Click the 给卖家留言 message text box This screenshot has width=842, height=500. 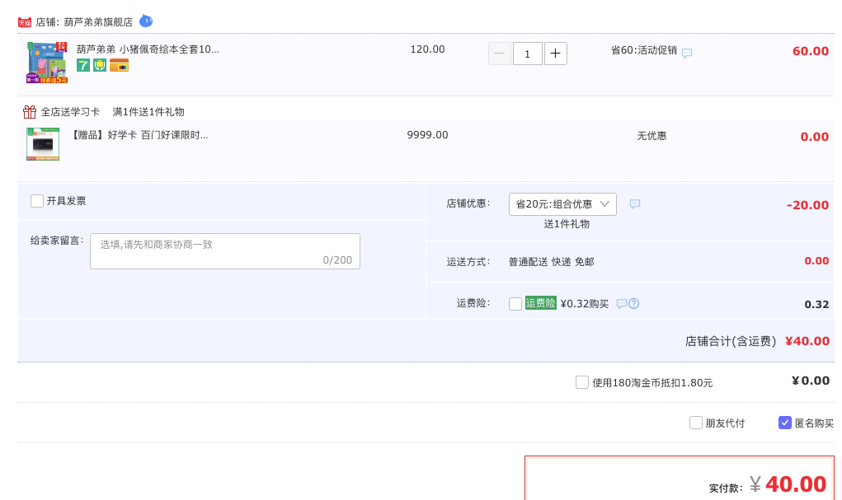coord(225,251)
